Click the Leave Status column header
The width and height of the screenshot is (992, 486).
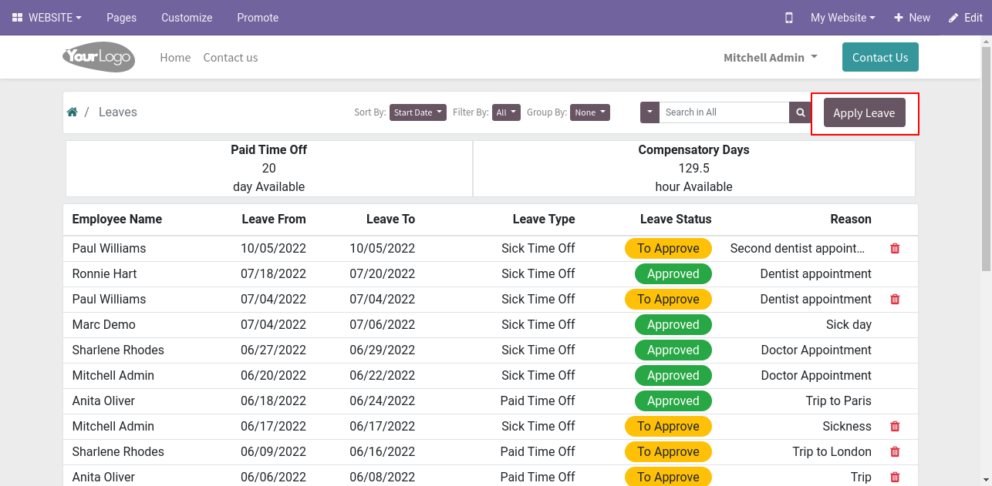click(x=676, y=220)
